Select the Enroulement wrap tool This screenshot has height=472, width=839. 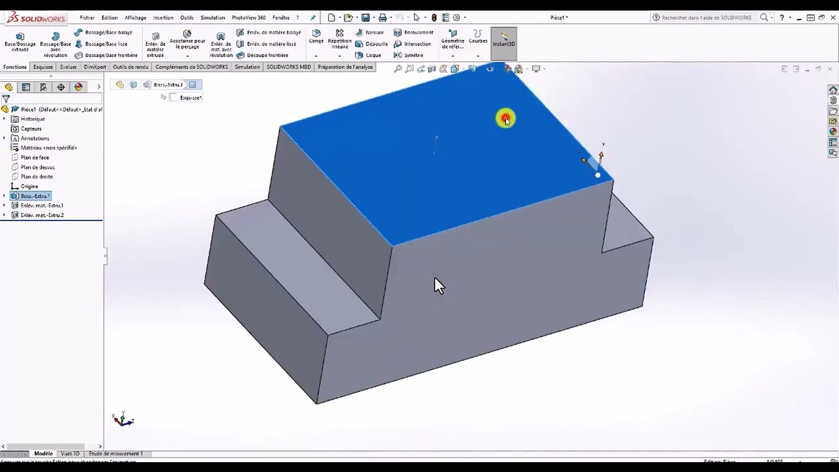pyautogui.click(x=414, y=32)
